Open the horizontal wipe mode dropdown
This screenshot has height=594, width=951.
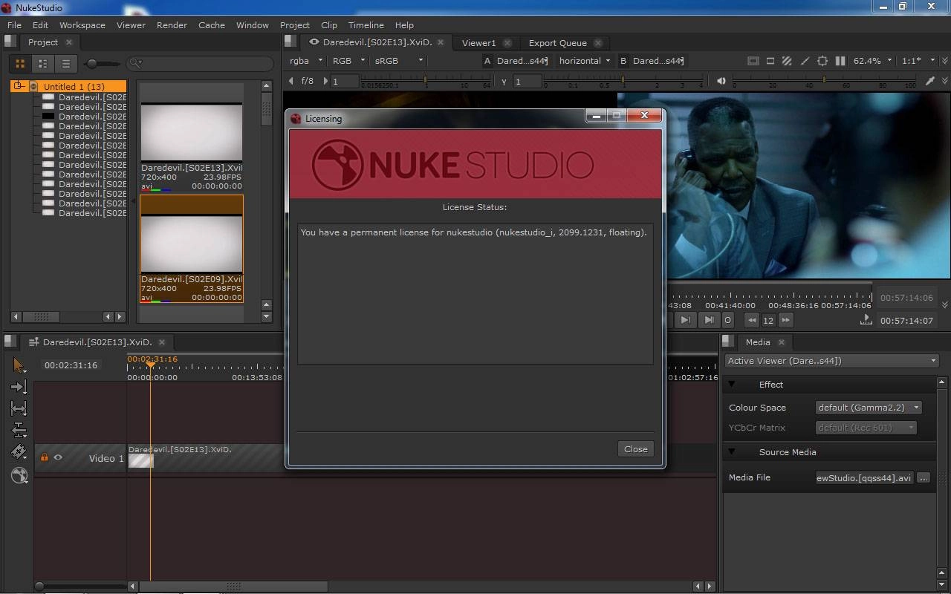point(585,61)
